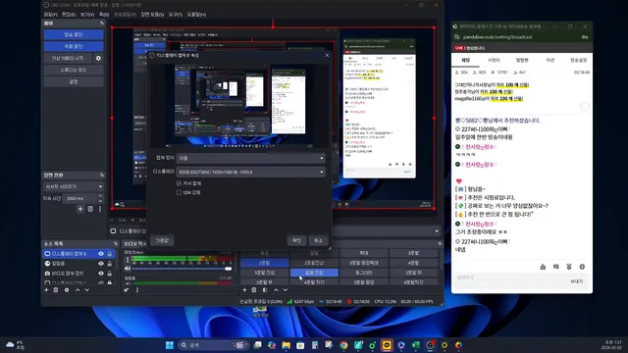
Task: Decrease transition duration with down stepper
Action: coord(100,200)
